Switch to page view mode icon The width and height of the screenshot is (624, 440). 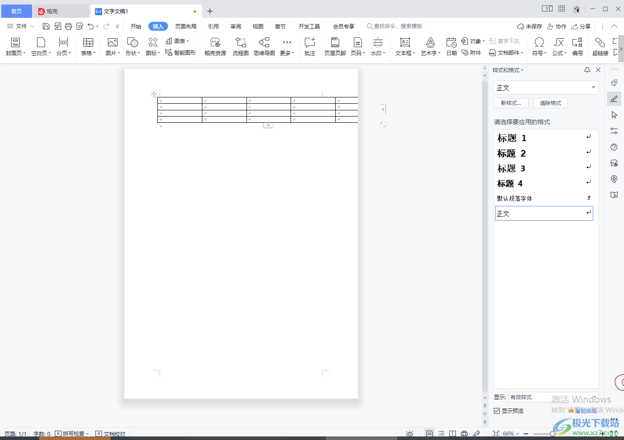[429, 433]
